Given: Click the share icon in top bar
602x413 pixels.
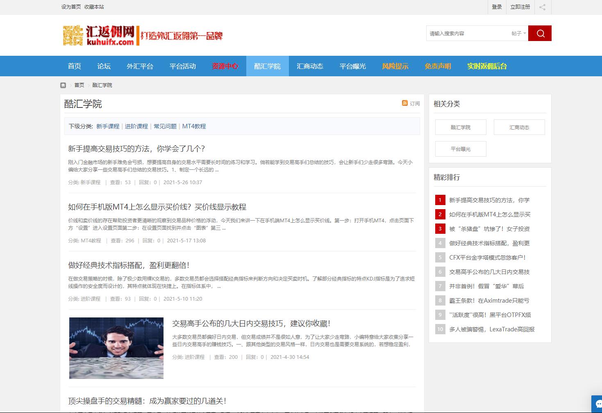Looking at the screenshot, I should tap(542, 7).
